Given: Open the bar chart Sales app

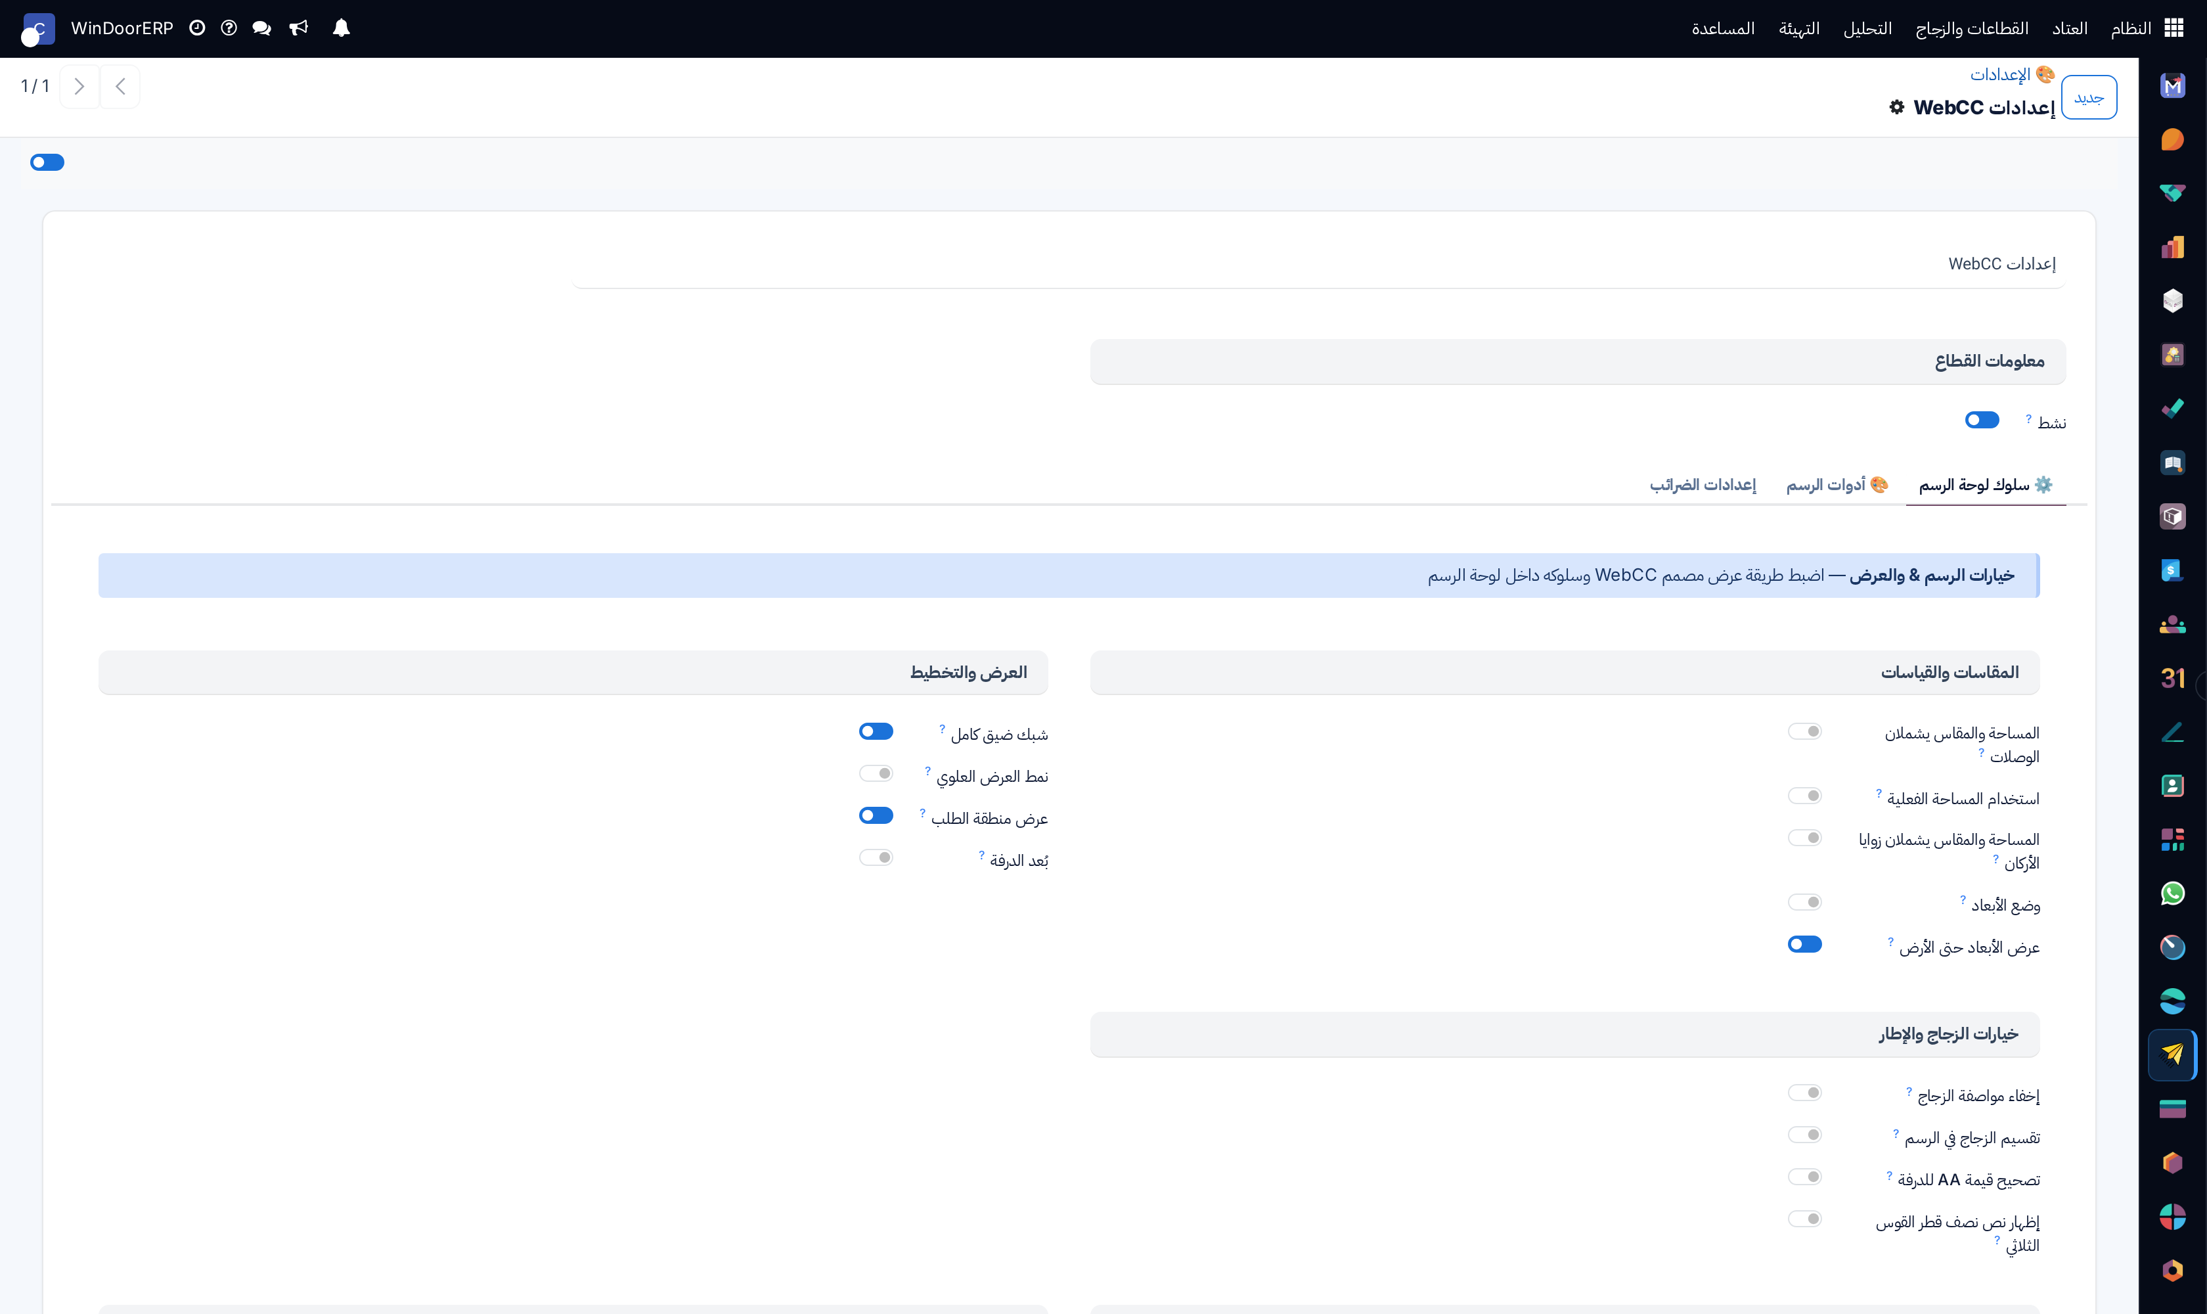Looking at the screenshot, I should (x=2172, y=247).
